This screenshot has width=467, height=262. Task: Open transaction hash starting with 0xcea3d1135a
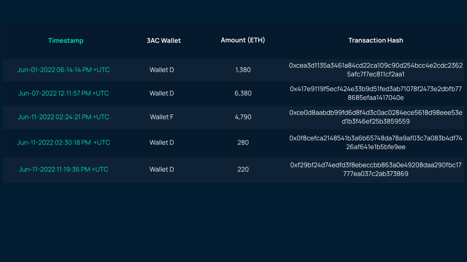[x=376, y=70]
